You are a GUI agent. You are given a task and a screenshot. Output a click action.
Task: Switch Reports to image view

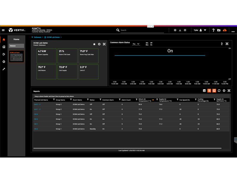pyautogui.click(x=204, y=91)
